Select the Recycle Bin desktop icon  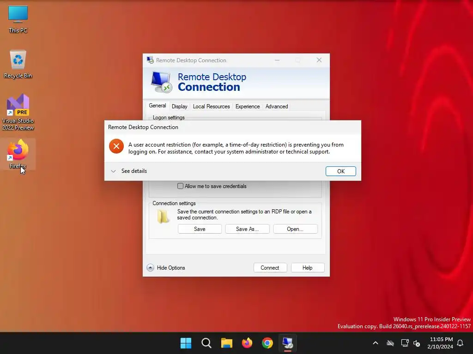click(x=18, y=64)
